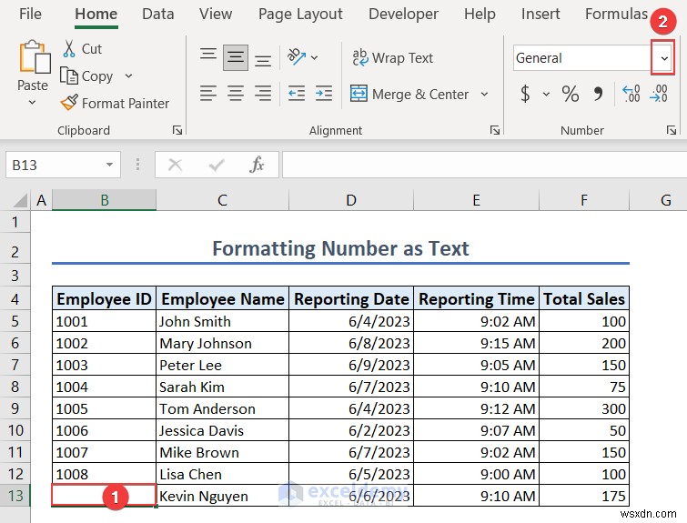Select column D header
Image resolution: width=687 pixels, height=523 pixels.
[x=351, y=200]
